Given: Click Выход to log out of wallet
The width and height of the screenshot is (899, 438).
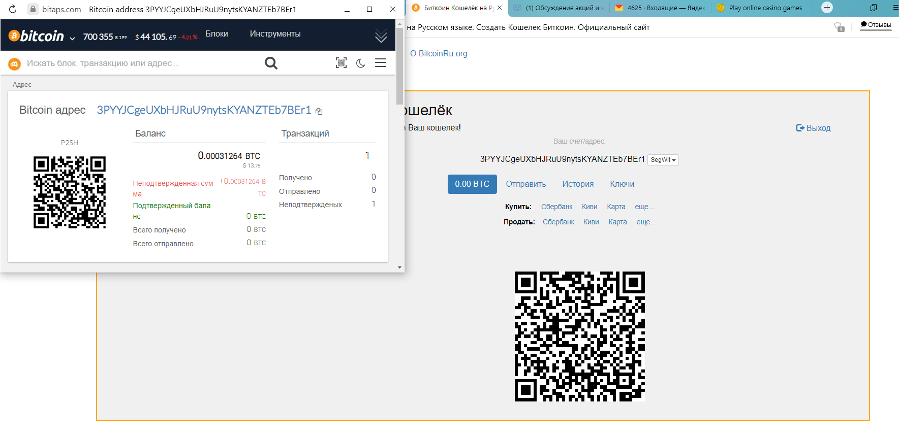Looking at the screenshot, I should click(813, 128).
